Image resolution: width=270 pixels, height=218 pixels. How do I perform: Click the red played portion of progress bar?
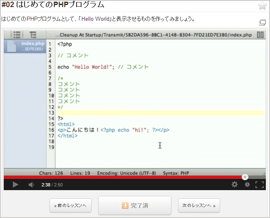[x=123, y=177]
